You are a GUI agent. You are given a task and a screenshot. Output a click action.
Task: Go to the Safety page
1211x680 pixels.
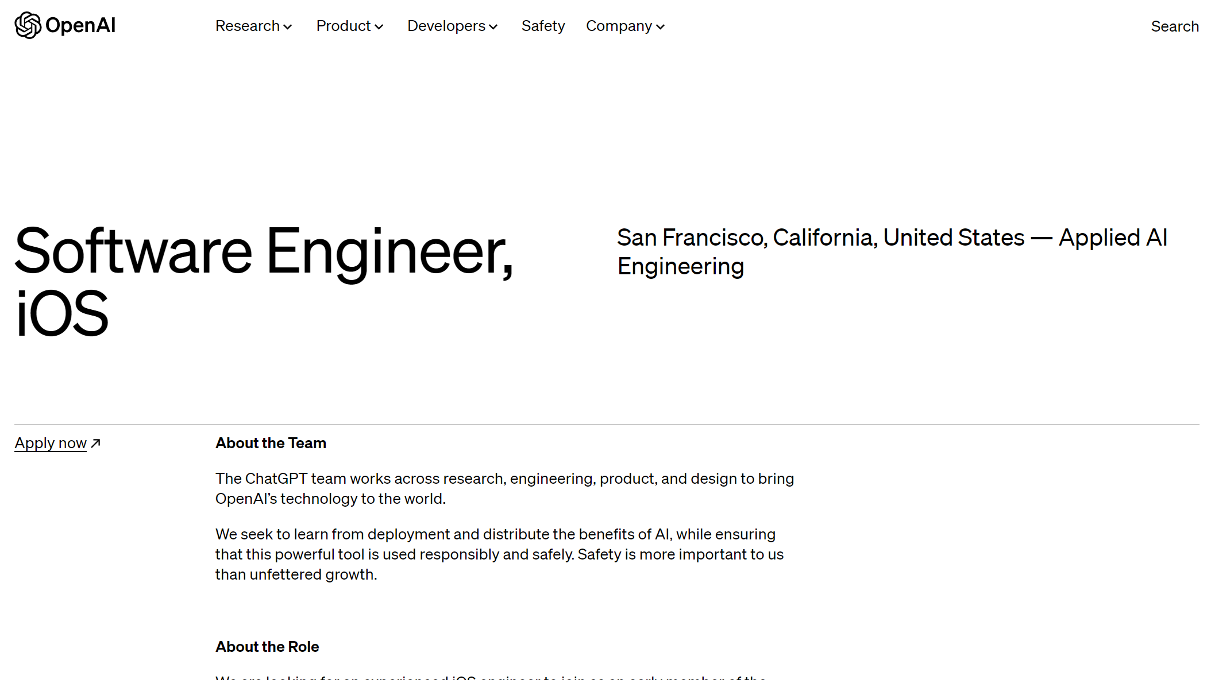tap(543, 26)
